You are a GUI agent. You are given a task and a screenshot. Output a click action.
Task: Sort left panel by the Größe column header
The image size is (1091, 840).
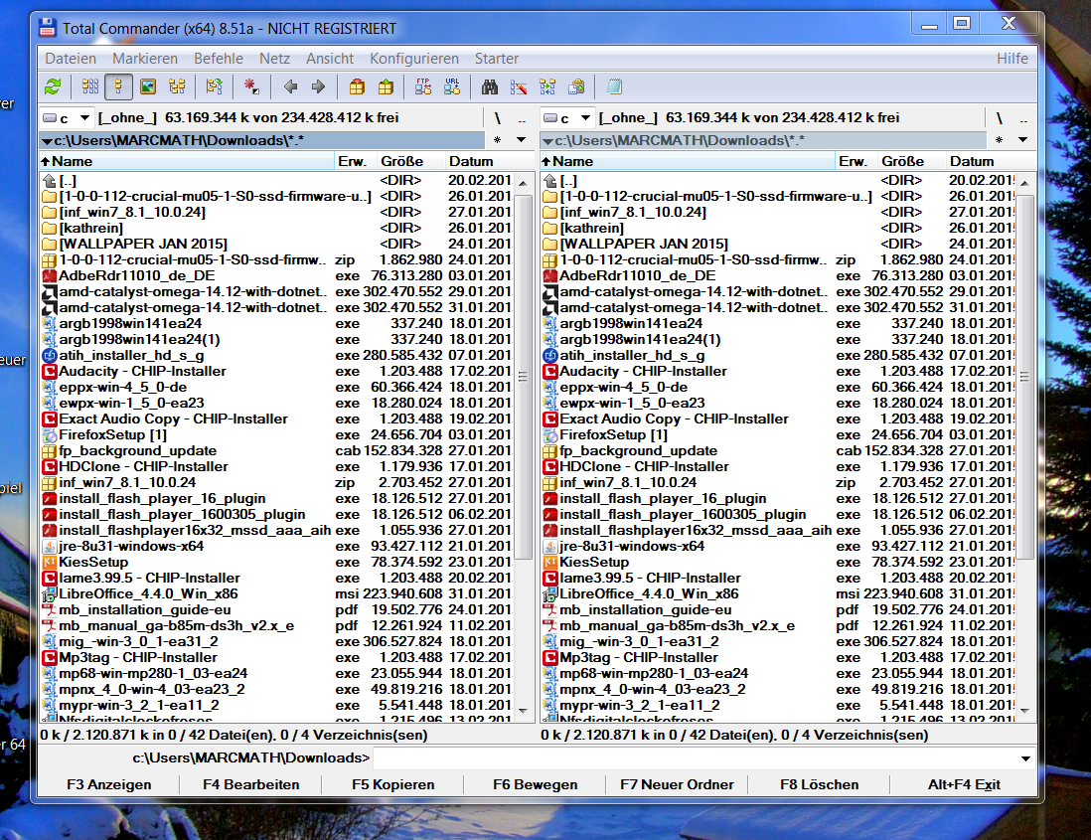[410, 161]
